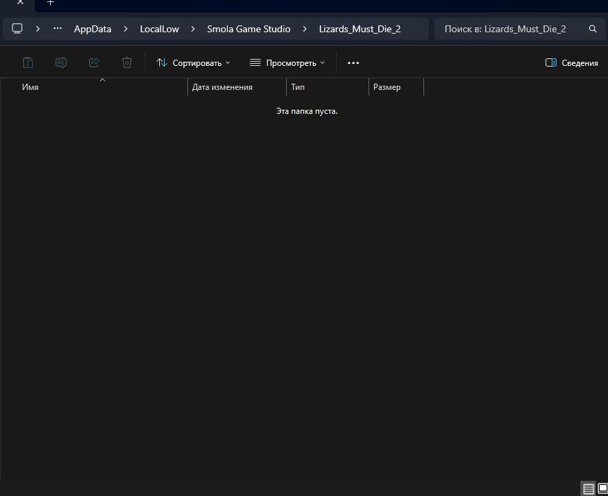Open the three-dots more options menu

[353, 62]
